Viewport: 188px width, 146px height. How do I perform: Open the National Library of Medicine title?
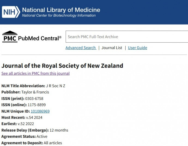tap(61, 10)
